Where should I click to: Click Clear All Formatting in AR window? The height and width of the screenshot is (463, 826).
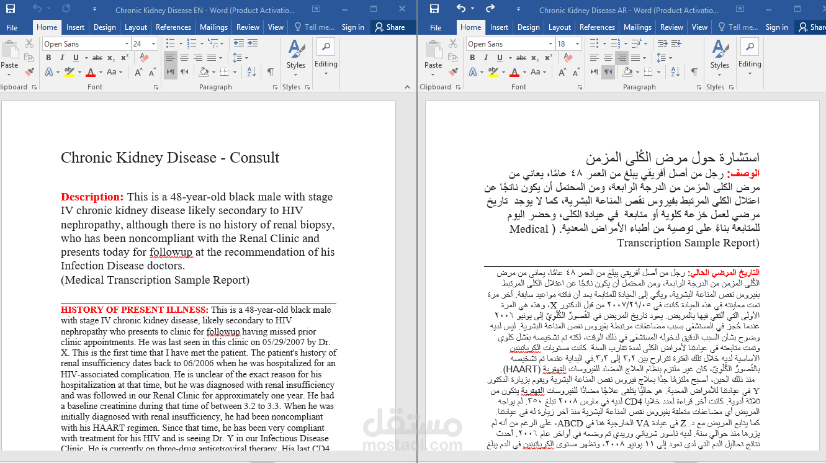click(568, 58)
